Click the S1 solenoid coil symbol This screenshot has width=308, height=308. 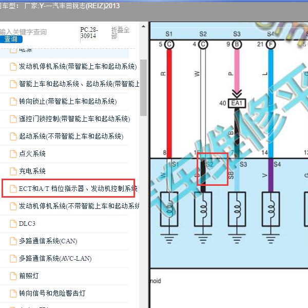169,209
